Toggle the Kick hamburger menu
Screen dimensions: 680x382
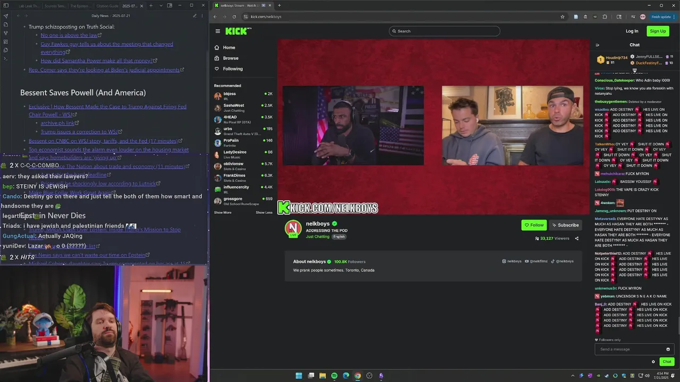click(217, 31)
